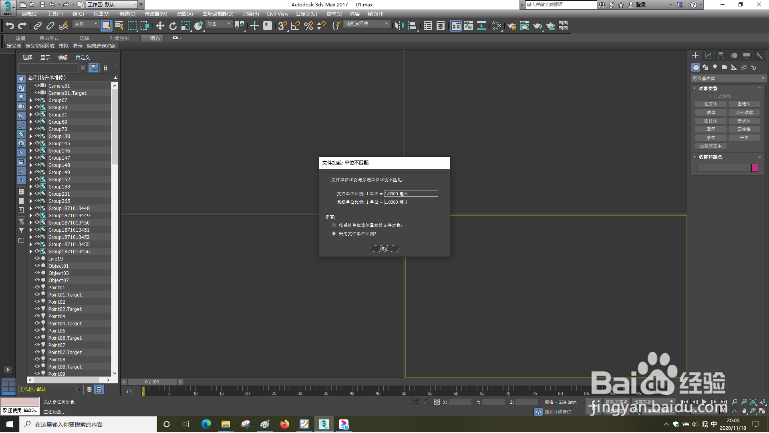Expand the Group265 tree node
The image size is (769, 433).
[30, 201]
